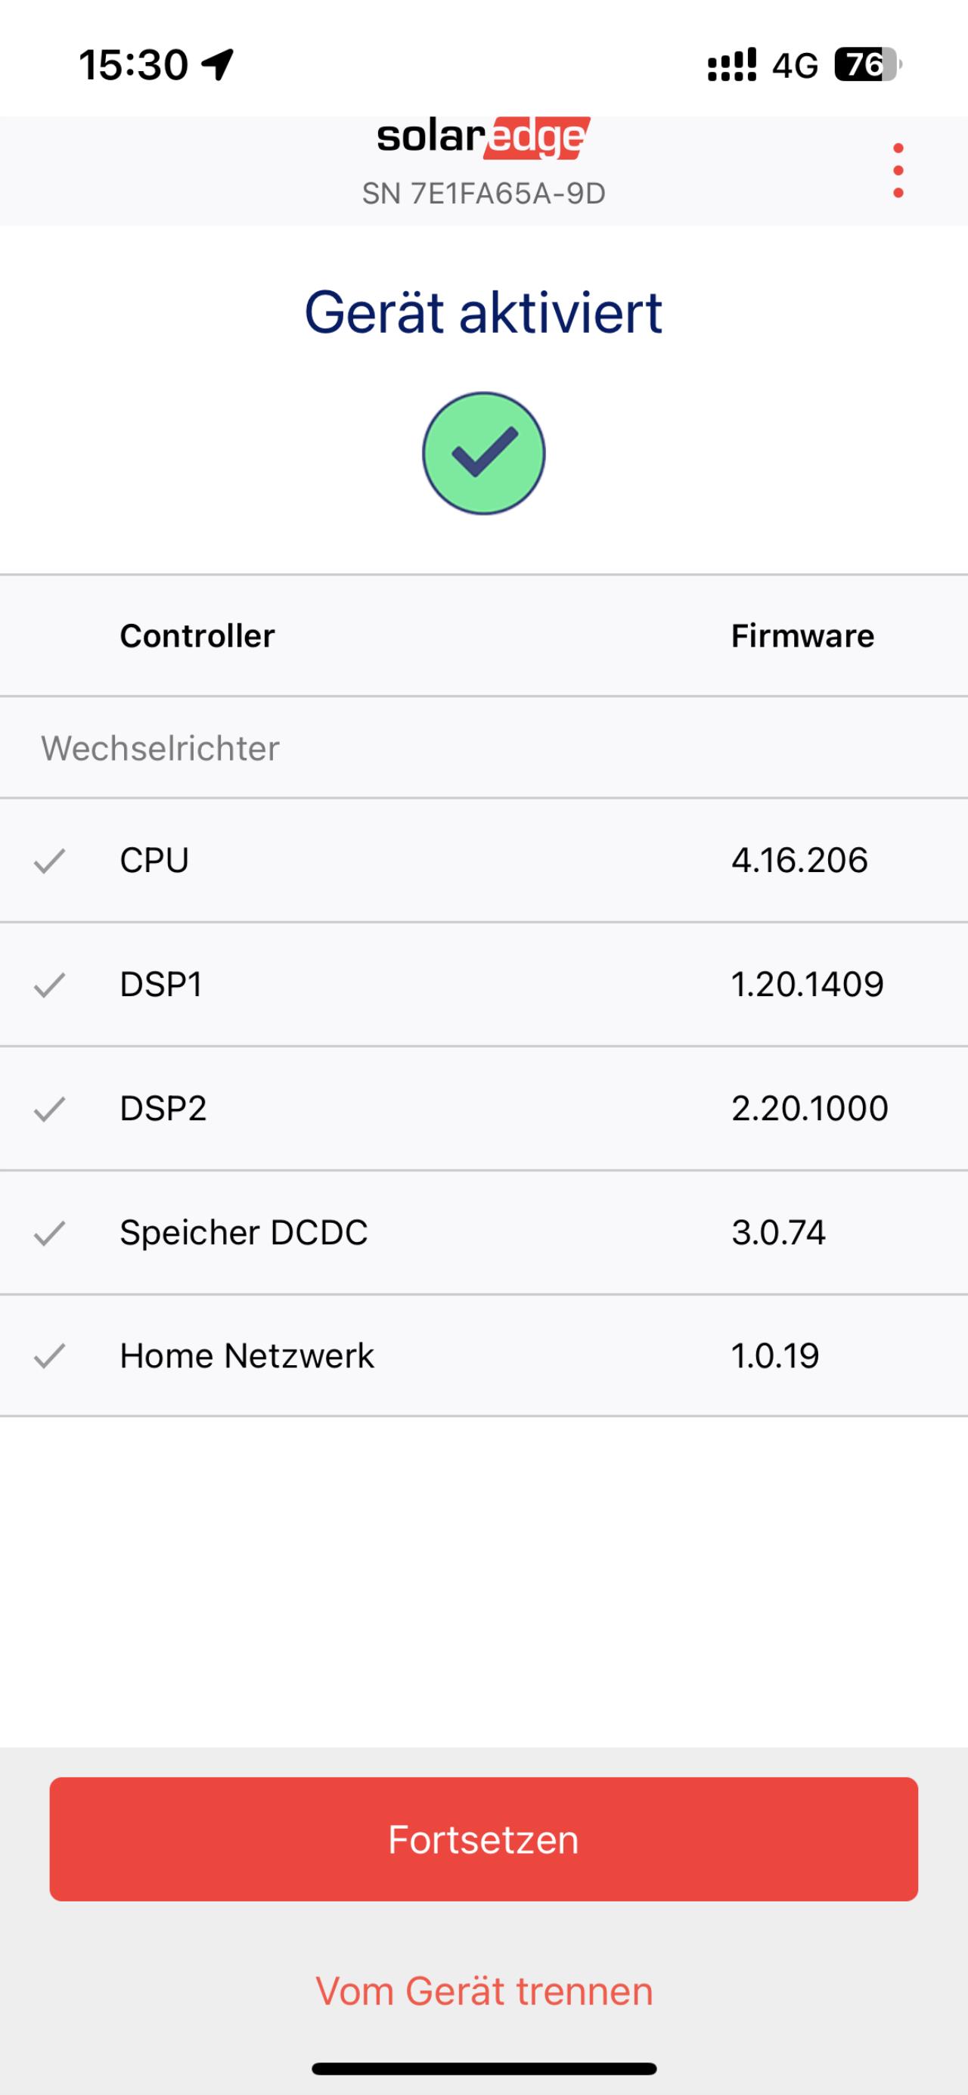
Task: Select the CPU firmware row
Action: tap(484, 861)
